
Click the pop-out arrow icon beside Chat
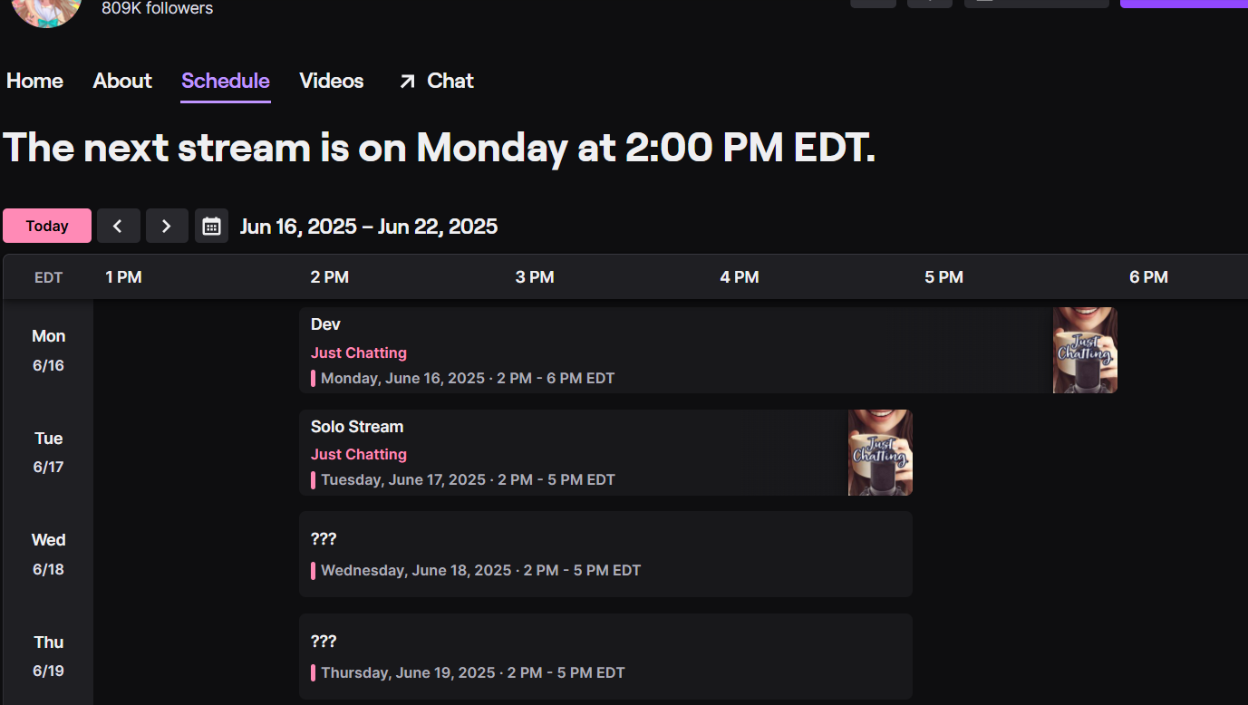[x=407, y=82]
